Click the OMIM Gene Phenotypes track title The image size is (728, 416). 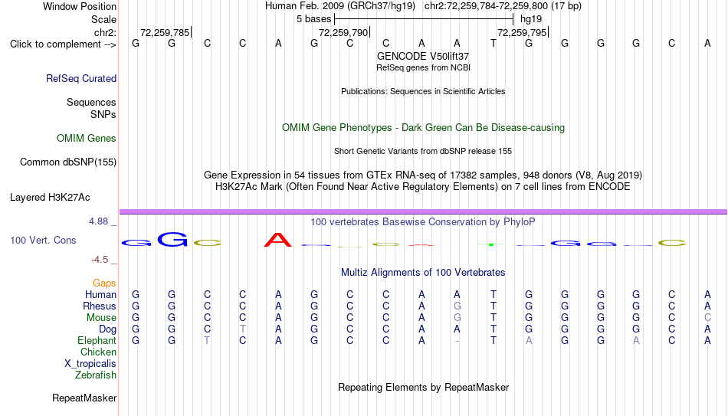[x=424, y=128]
